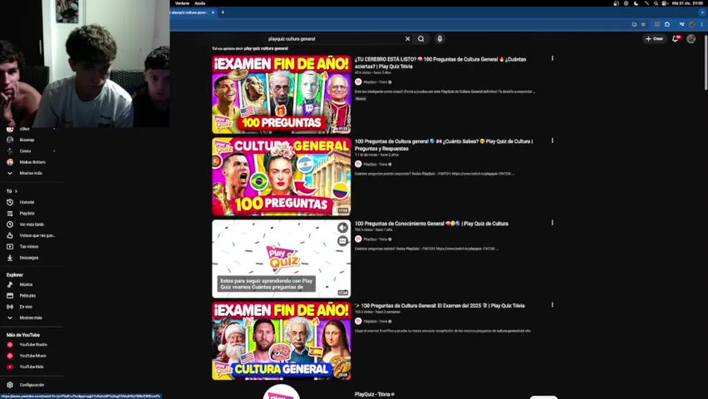The height and width of the screenshot is (399, 708).
Task: Toggle subtitles on the Play Quiz preview
Action: pos(343,241)
